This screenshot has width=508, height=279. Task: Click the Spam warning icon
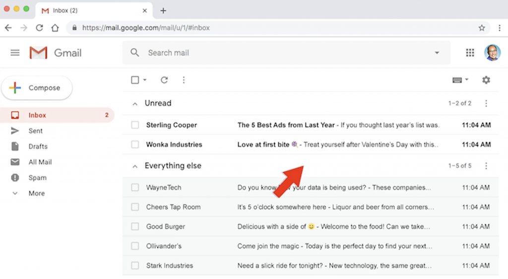(x=15, y=178)
